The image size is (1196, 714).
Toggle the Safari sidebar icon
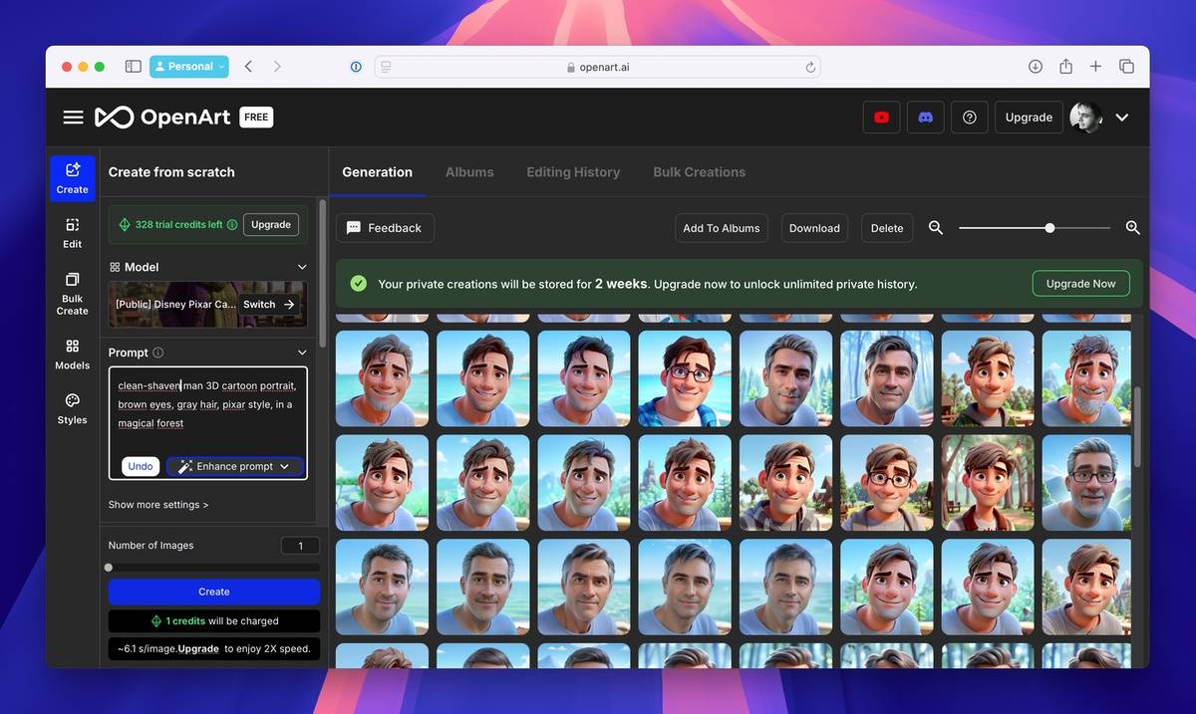133,67
